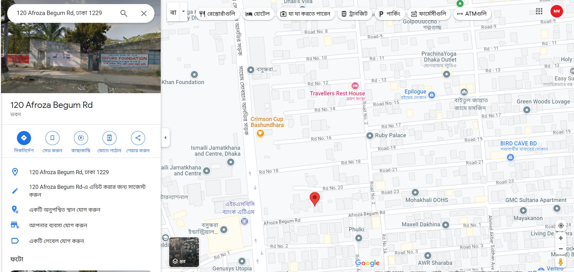Screen dimensions: 574x272
Task: Click the nearby search icon
Action: pos(81,138)
